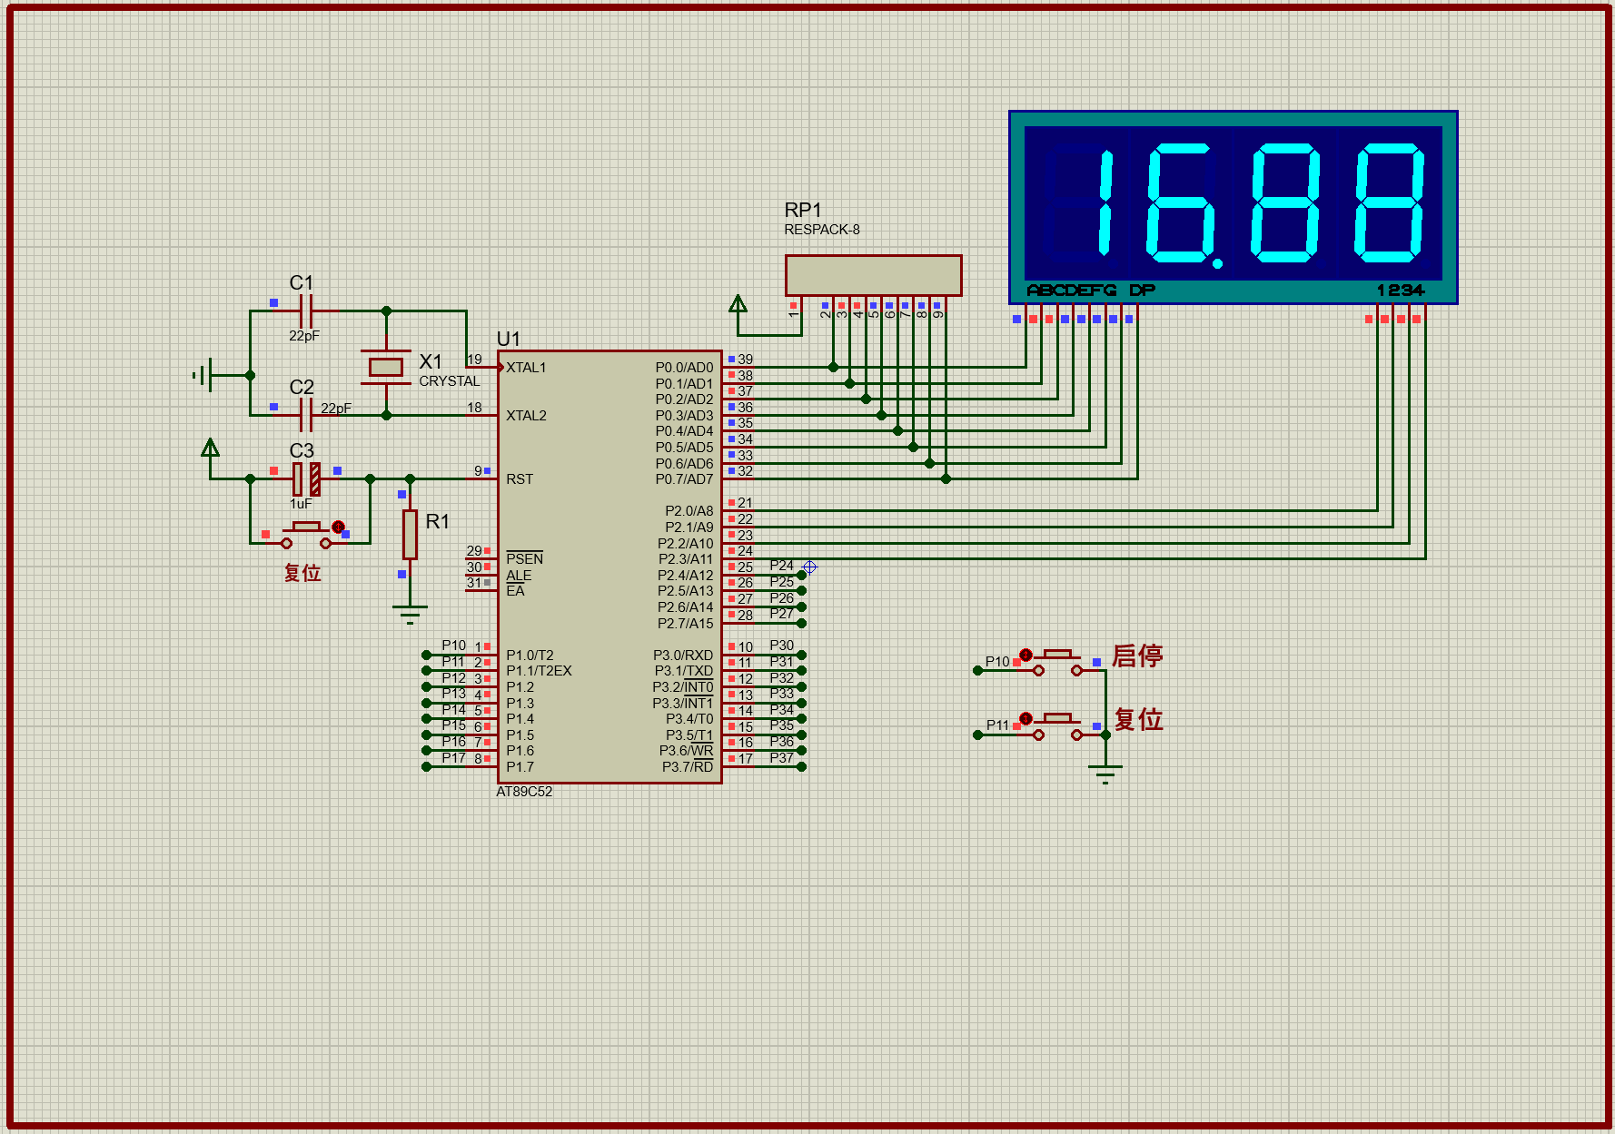Click the P2.7/A15 pin name
Image resolution: width=1615 pixels, height=1134 pixels.
coord(686,624)
